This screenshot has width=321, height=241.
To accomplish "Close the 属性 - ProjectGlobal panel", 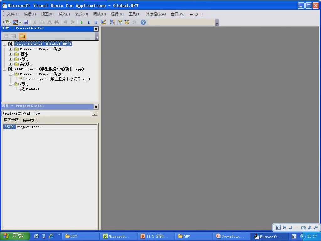I will [96, 107].
